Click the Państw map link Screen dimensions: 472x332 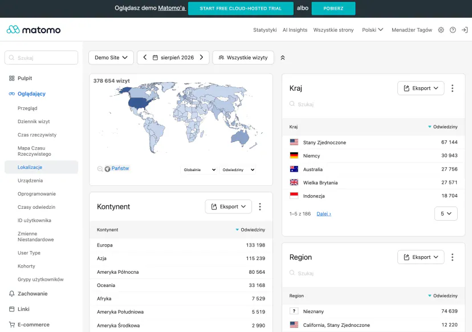120,168
